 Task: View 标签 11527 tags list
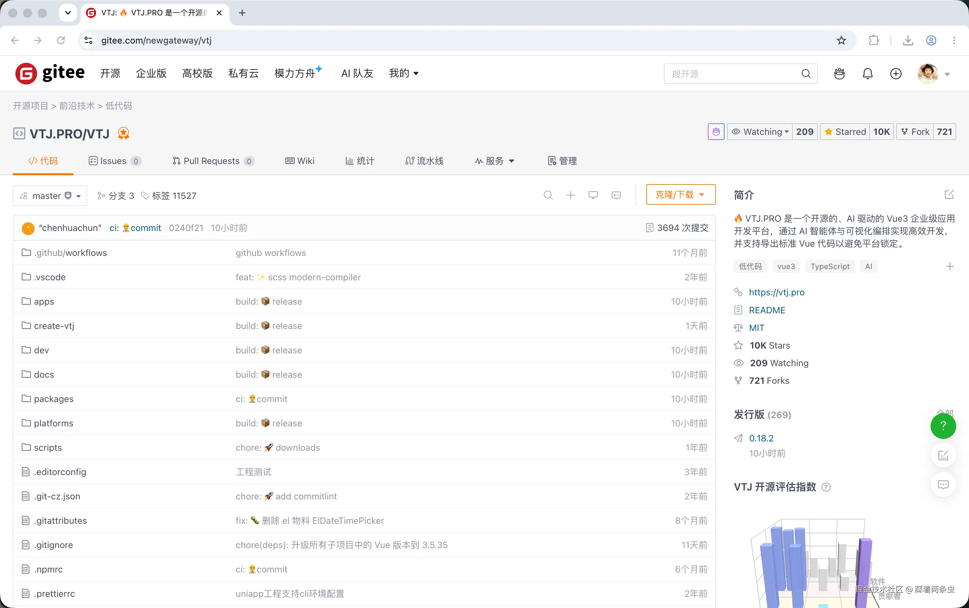coord(169,195)
